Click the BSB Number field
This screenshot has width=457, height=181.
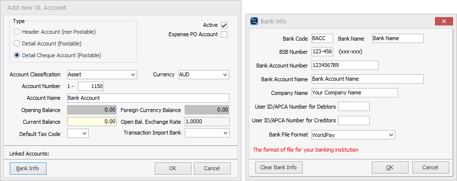click(322, 52)
